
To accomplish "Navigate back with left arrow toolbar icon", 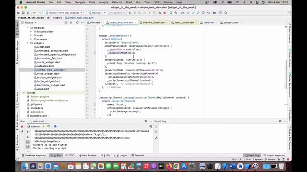I will [x=34, y=13].
